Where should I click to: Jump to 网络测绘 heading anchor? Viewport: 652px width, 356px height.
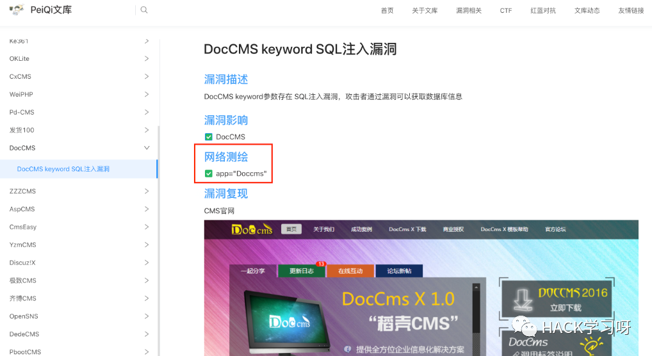226,157
